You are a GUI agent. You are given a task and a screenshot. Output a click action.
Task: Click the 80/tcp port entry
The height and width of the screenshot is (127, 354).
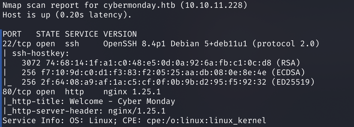pos(17,92)
